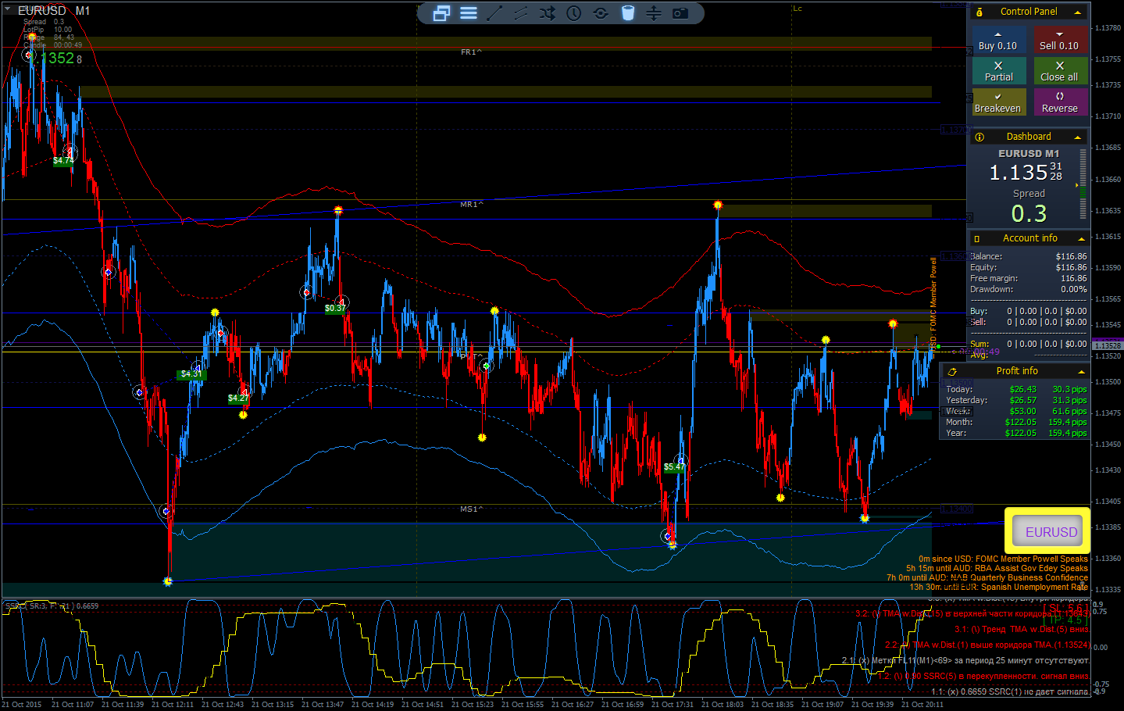This screenshot has height=711, width=1124.
Task: Collapse the Dashboard panel
Action: 1078,137
